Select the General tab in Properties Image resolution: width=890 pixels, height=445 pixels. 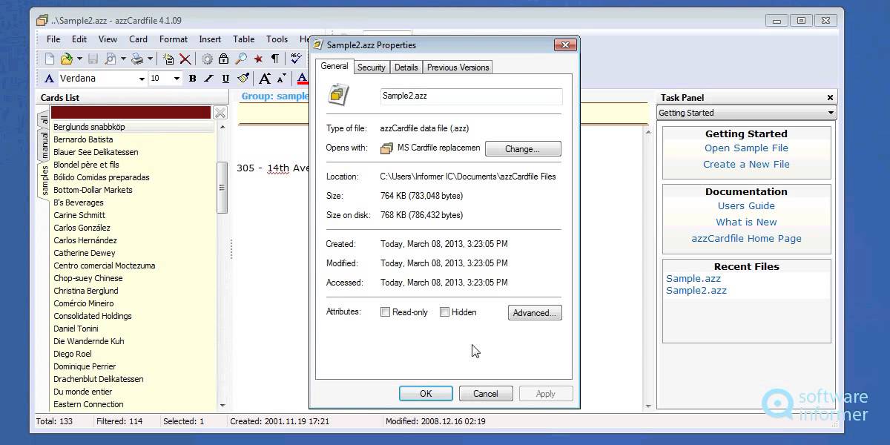[x=334, y=66]
